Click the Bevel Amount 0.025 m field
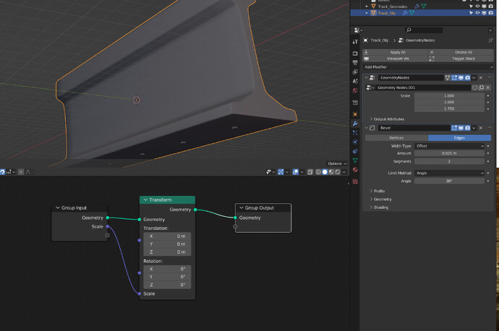Image resolution: width=499 pixels, height=331 pixels. (x=449, y=153)
